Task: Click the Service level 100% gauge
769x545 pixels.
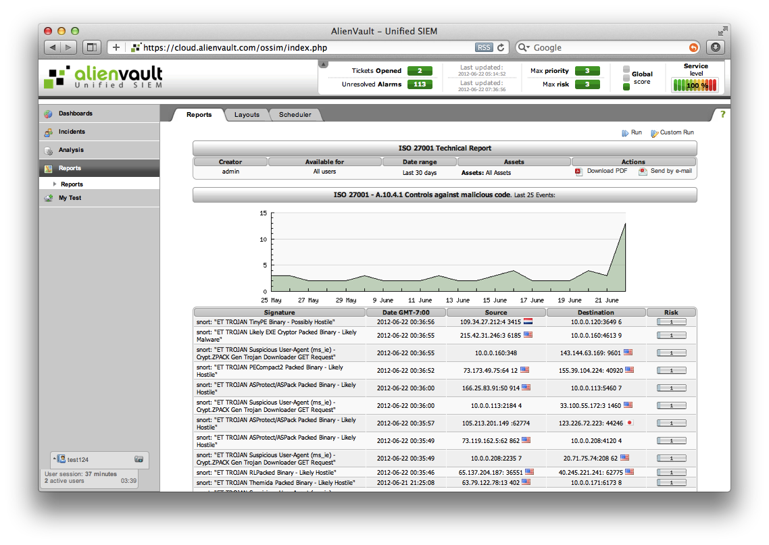Action: click(x=695, y=85)
